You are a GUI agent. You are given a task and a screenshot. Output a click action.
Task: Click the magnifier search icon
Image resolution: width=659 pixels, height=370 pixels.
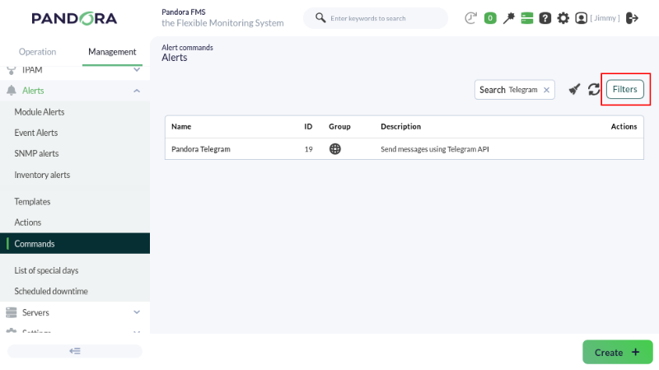click(x=320, y=17)
